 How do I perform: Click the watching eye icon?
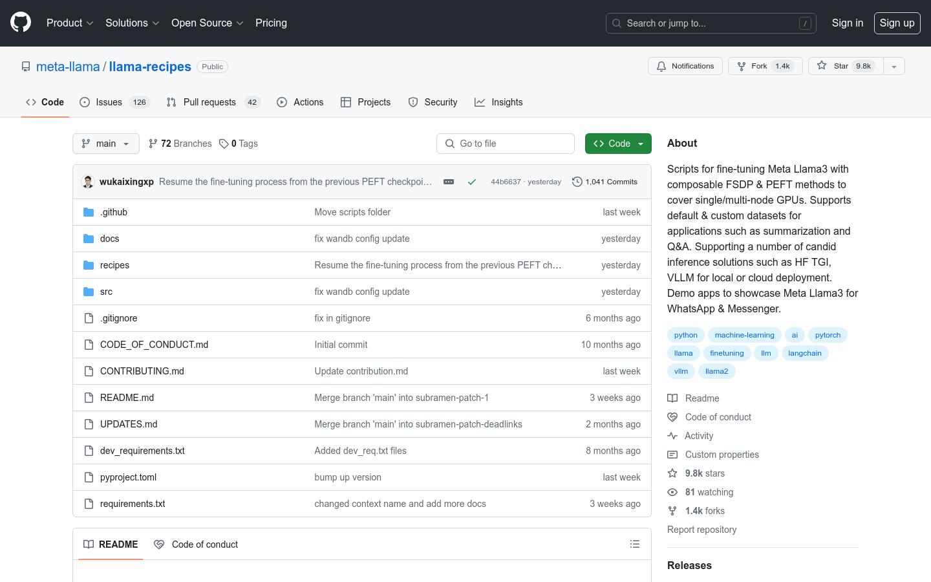672,492
